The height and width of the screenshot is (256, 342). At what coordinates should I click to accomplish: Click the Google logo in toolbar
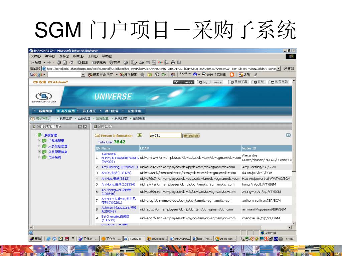36,74
